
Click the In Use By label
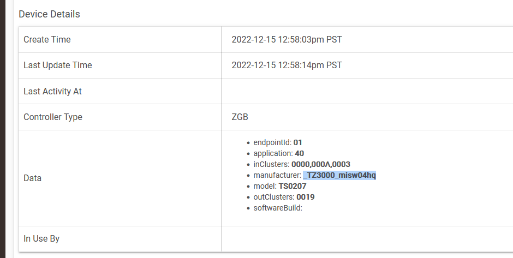41,239
